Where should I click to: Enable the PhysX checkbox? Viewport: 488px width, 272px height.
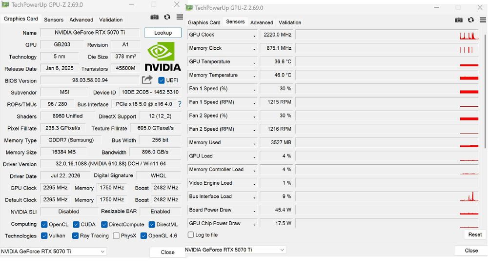117,235
